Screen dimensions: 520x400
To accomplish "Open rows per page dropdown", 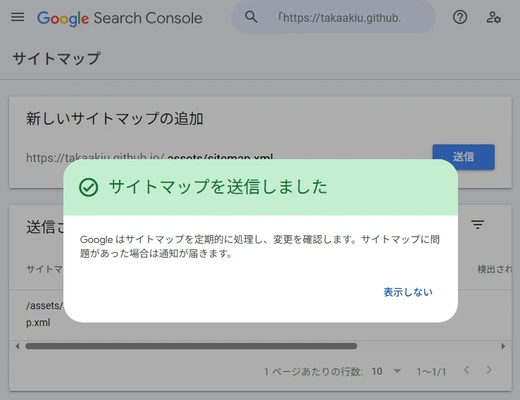I will [x=397, y=371].
